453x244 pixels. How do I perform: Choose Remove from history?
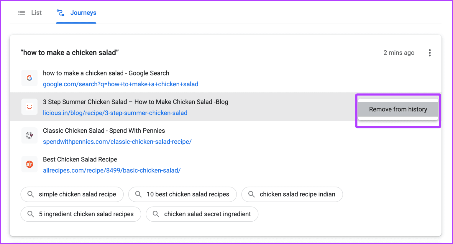(398, 109)
